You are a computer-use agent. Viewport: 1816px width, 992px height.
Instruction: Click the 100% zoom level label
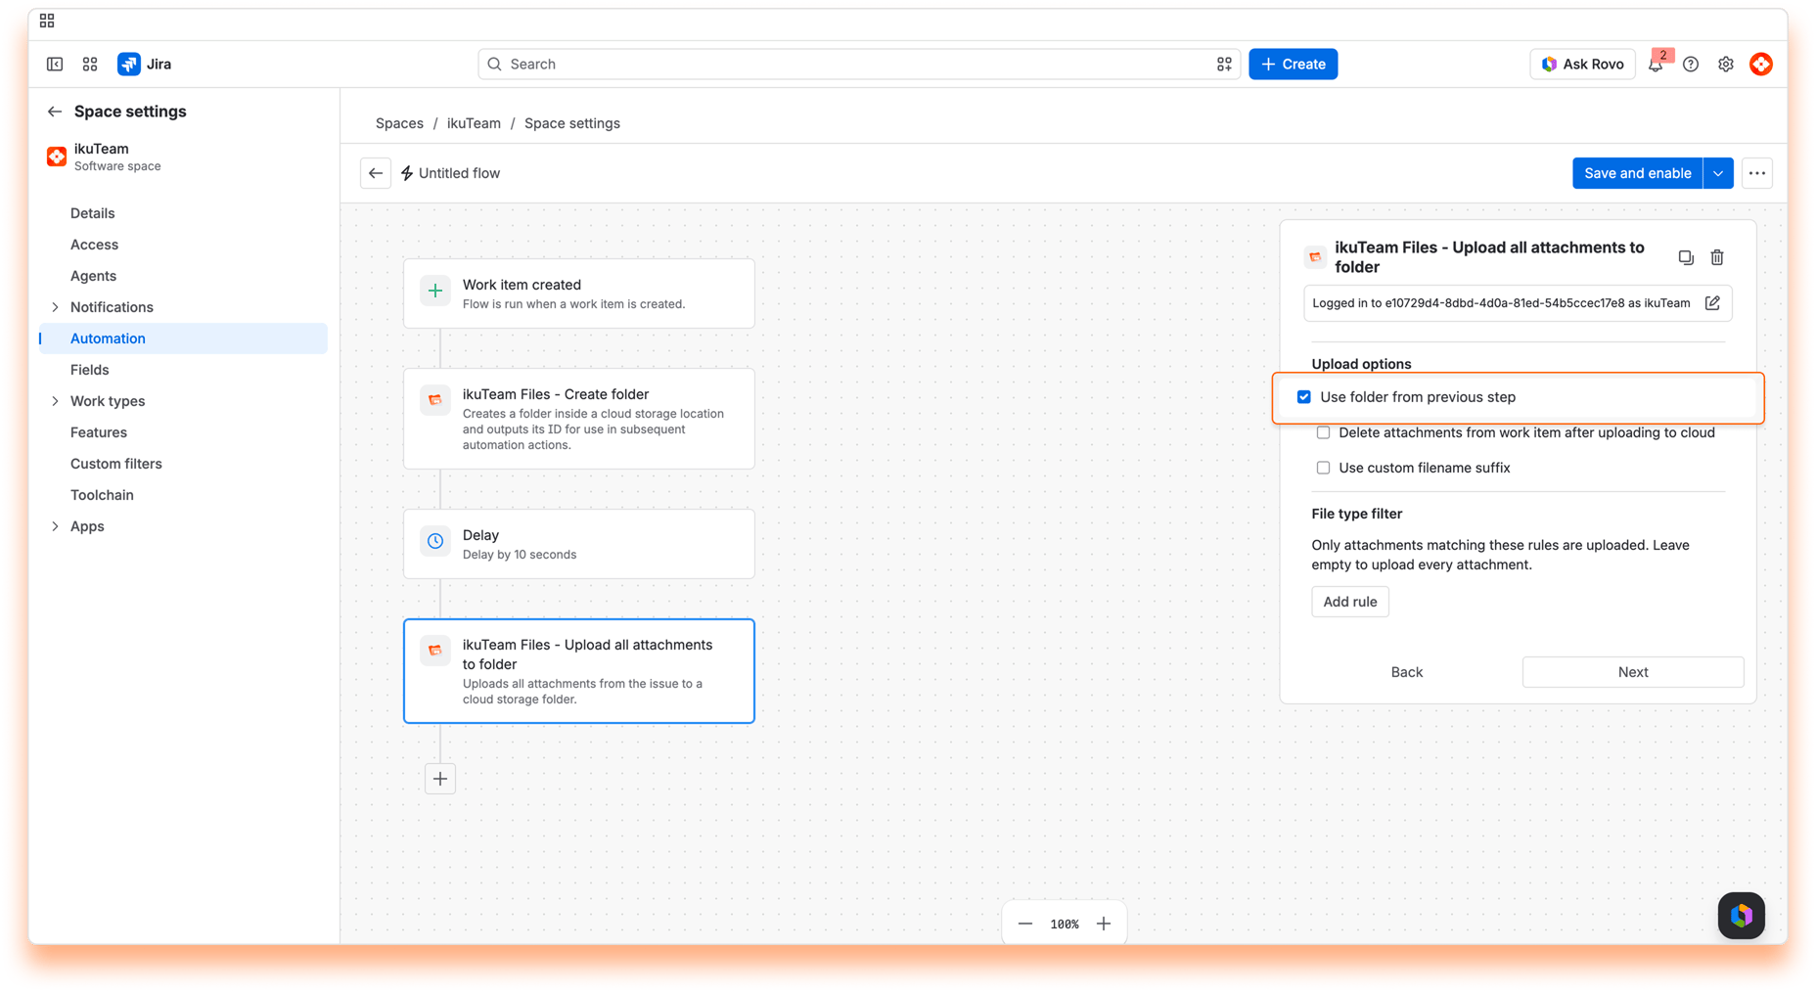click(x=1065, y=924)
